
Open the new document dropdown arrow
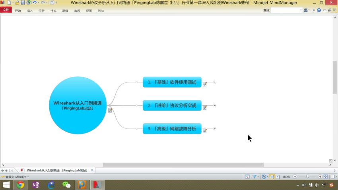tap(13, 3)
